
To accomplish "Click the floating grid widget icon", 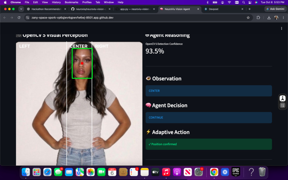I will tap(283, 105).
